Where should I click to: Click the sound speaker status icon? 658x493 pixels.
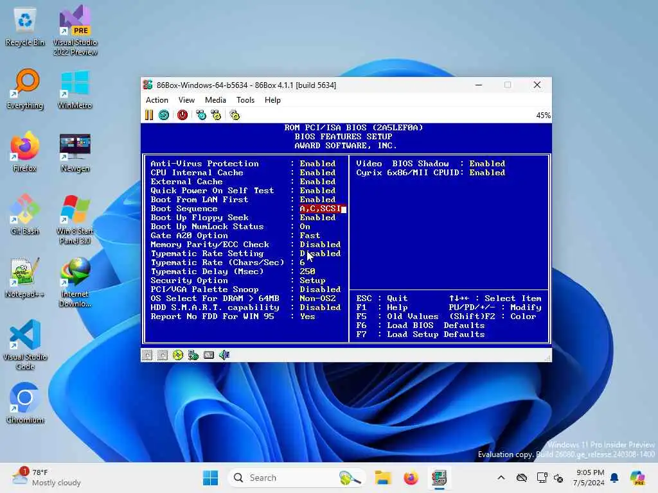click(x=224, y=356)
